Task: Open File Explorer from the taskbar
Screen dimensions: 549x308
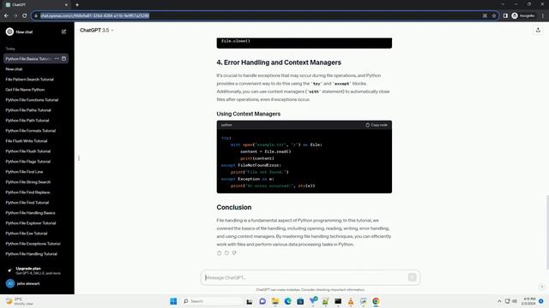Action: coord(275,301)
